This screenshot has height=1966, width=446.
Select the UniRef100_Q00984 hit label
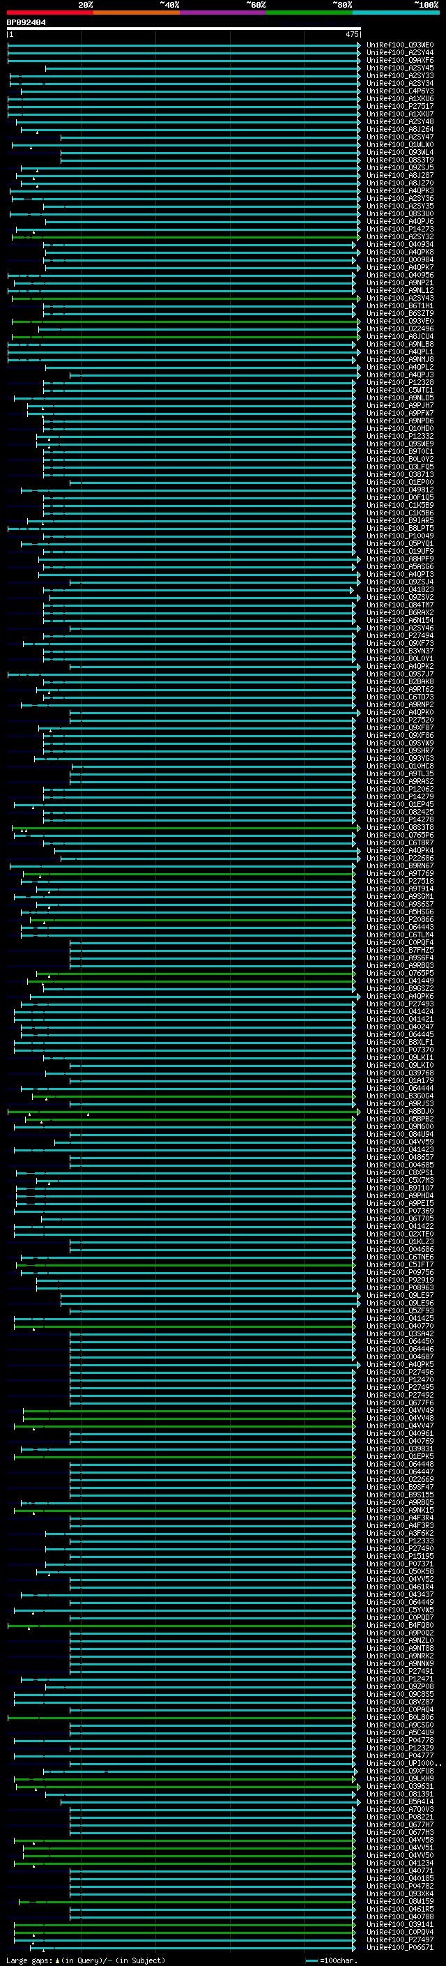pos(399,259)
